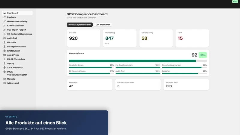The width and height of the screenshot is (240, 135).
Task: Click the LUCID-Verpackungsregister gear icon
Action: click(4, 72)
